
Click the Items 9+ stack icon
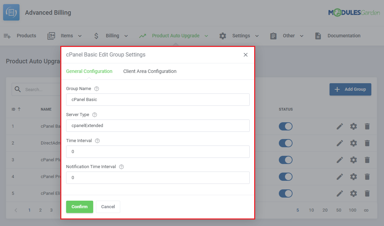coord(51,36)
